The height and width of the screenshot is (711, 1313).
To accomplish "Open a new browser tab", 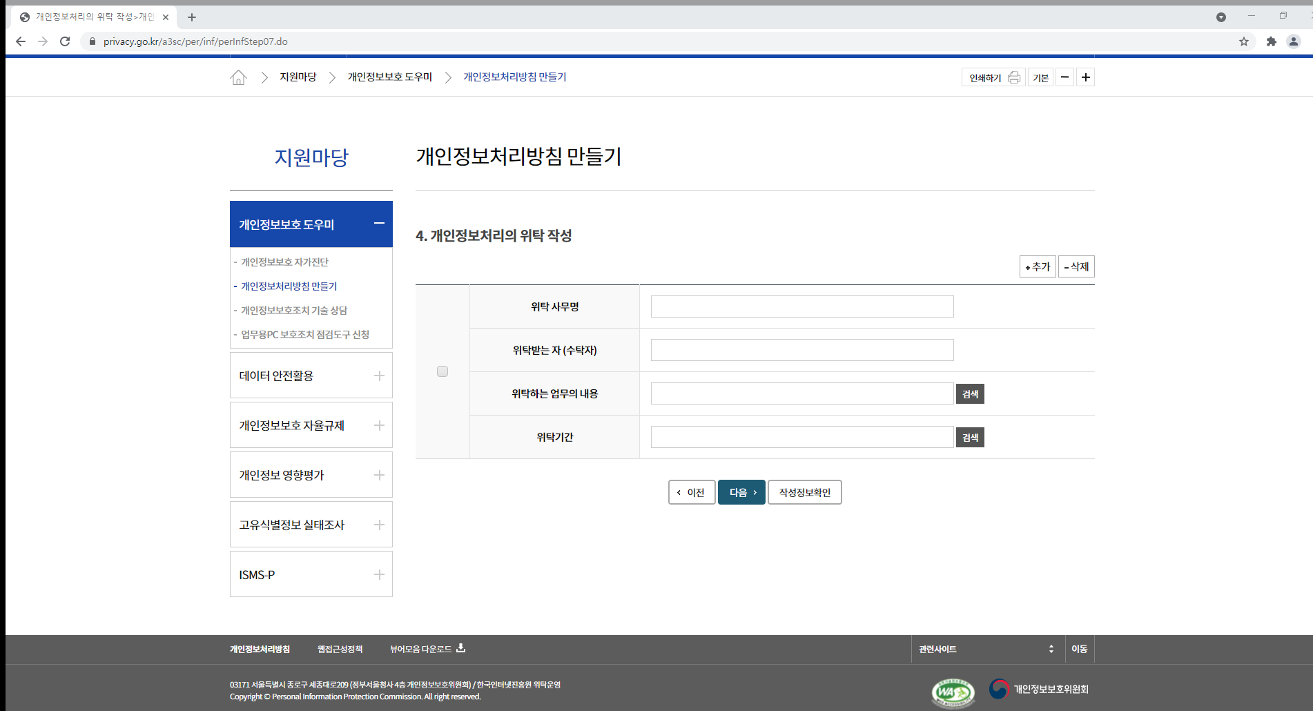I will click(192, 17).
